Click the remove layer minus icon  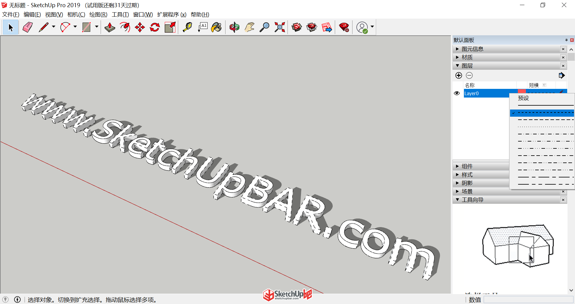click(469, 75)
